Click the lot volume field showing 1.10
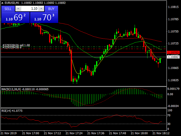Image resolution: width=181 pixels, height=136 pixels. coord(30,9)
